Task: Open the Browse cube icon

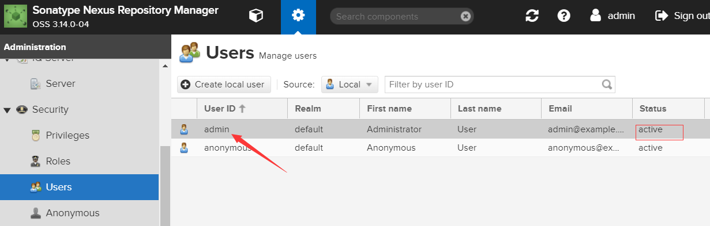Action: point(256,16)
